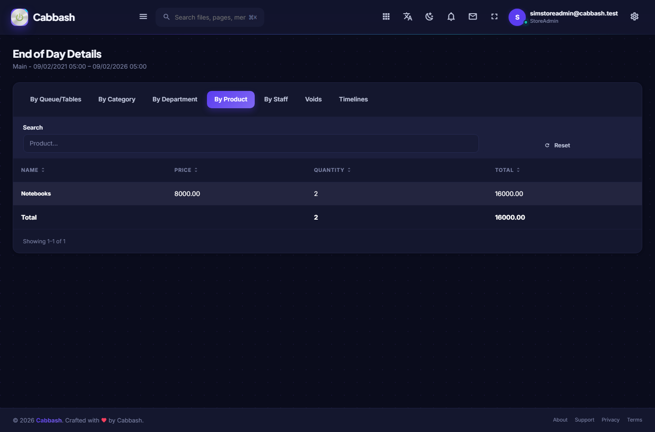Open the About footer link
This screenshot has height=432, width=655.
(x=560, y=420)
